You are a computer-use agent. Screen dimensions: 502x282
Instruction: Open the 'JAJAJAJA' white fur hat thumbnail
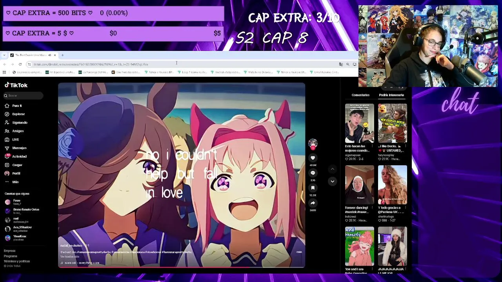coord(393,246)
